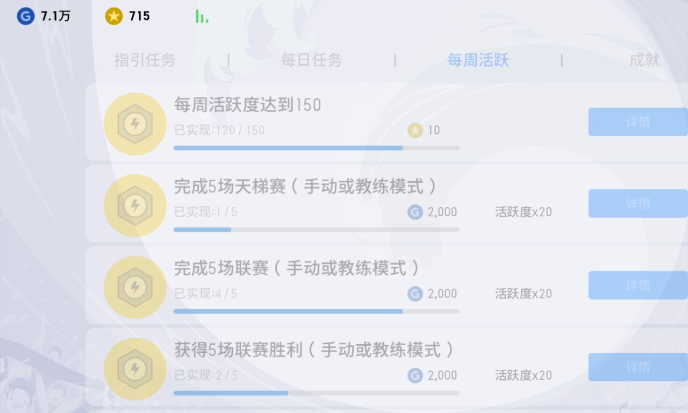Switch to the 指引任务 tab
Viewport: 688px width, 413px height.
pyautogui.click(x=145, y=60)
